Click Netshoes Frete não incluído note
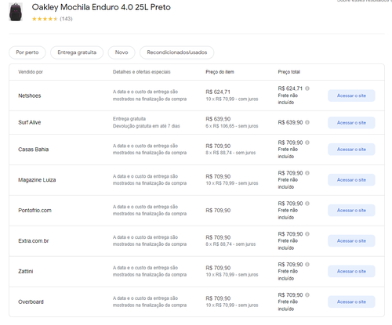 288,99
